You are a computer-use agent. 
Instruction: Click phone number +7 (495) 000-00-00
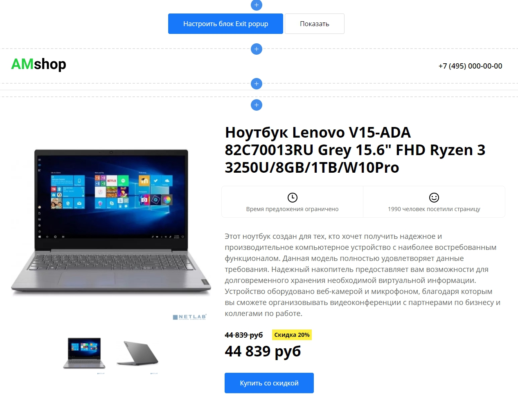tap(470, 66)
